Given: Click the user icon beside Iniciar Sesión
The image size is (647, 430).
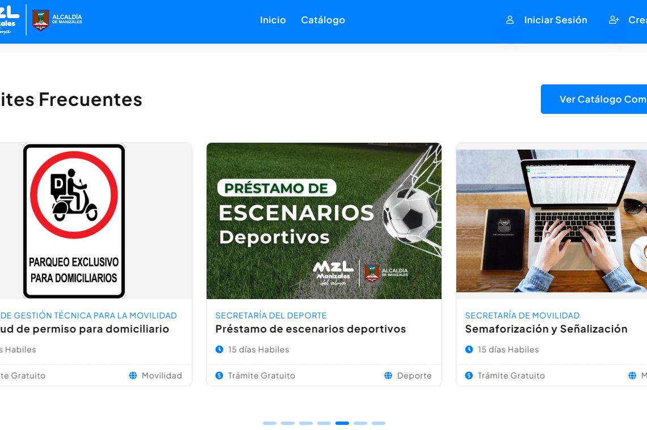Looking at the screenshot, I should 510,20.
